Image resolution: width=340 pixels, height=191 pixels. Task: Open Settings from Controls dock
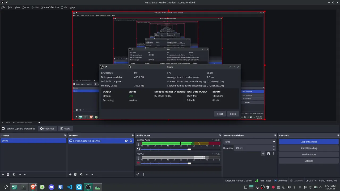click(x=309, y=161)
